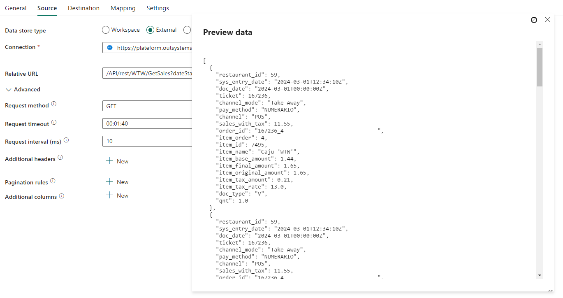
Task: Click the preview data scrollbar thumb
Action: pyautogui.click(x=540, y=67)
